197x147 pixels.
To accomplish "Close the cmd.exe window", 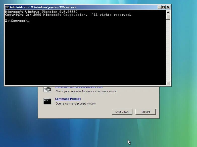I will (x=168, y=7).
